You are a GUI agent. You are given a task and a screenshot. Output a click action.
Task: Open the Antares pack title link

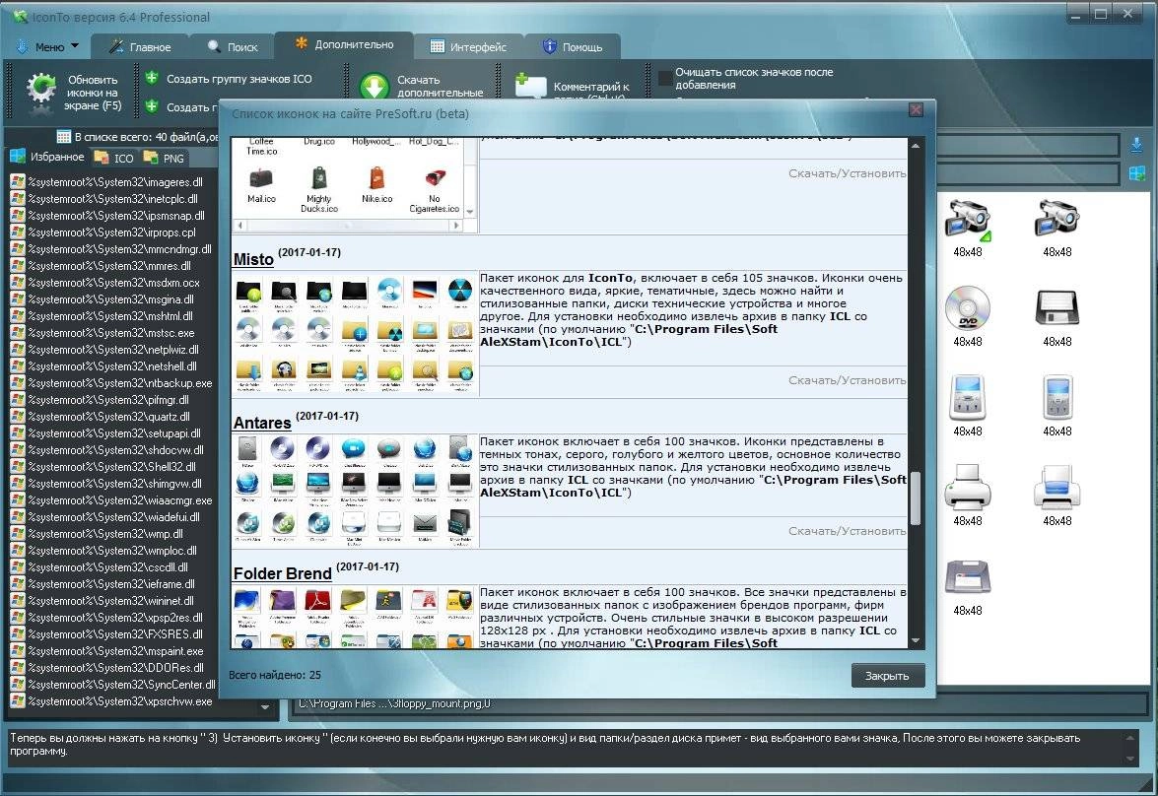(262, 423)
